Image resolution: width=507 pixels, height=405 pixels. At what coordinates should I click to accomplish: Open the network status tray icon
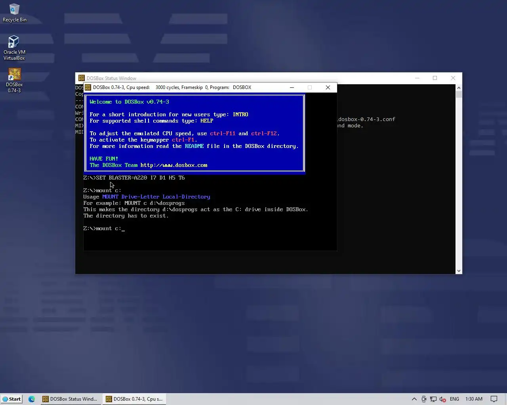click(433, 399)
